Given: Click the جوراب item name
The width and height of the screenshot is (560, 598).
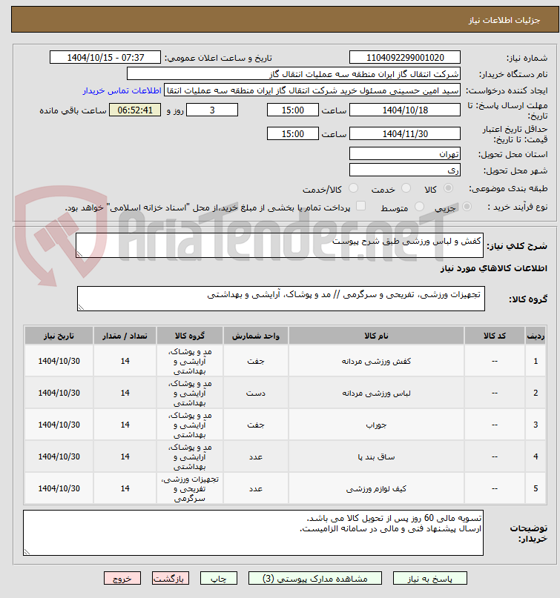Looking at the screenshot, I should click(x=376, y=425).
